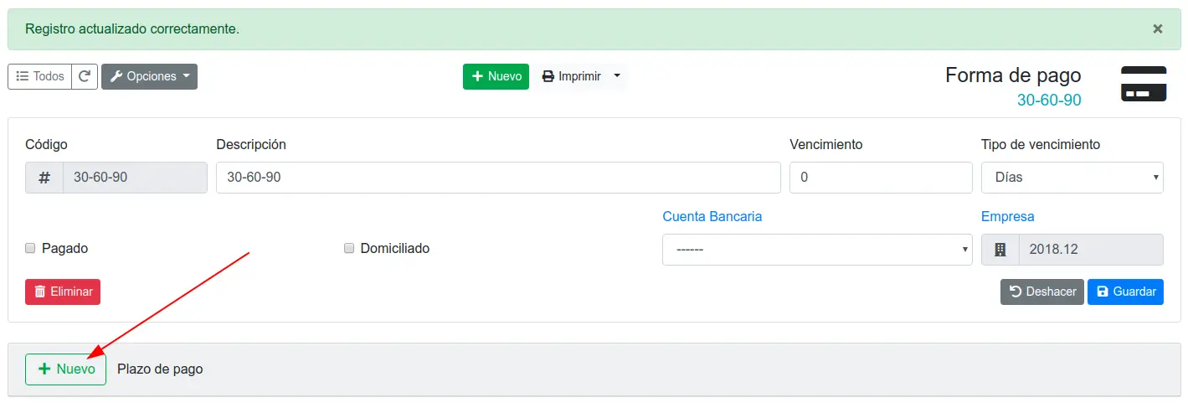Click Deshacer to undo changes
Screen dimensions: 1188x408
1042,292
